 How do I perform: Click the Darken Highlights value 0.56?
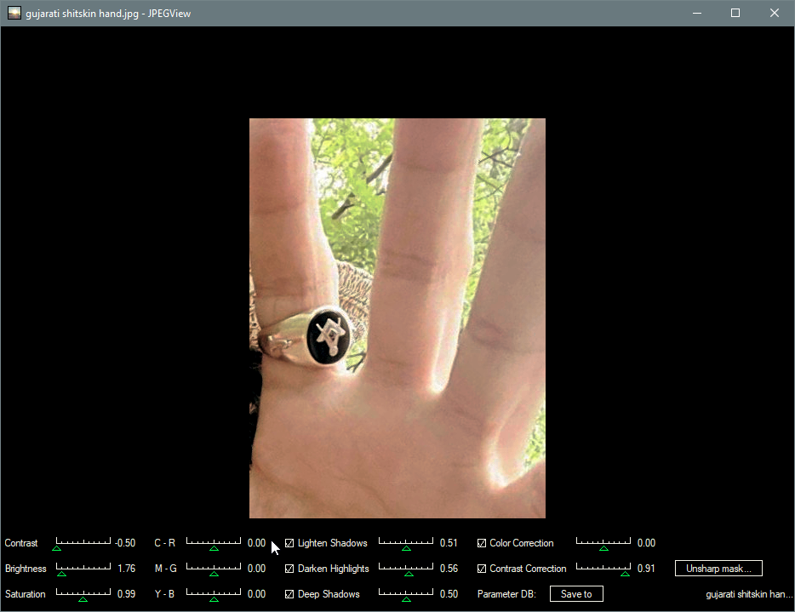(449, 569)
